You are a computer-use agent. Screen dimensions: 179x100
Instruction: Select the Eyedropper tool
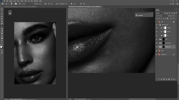click(x=2, y=21)
